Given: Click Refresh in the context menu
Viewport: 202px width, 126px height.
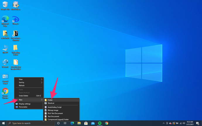Looking at the screenshot, I should pos(29,85).
